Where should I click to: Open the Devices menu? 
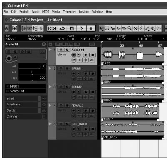click(84, 12)
